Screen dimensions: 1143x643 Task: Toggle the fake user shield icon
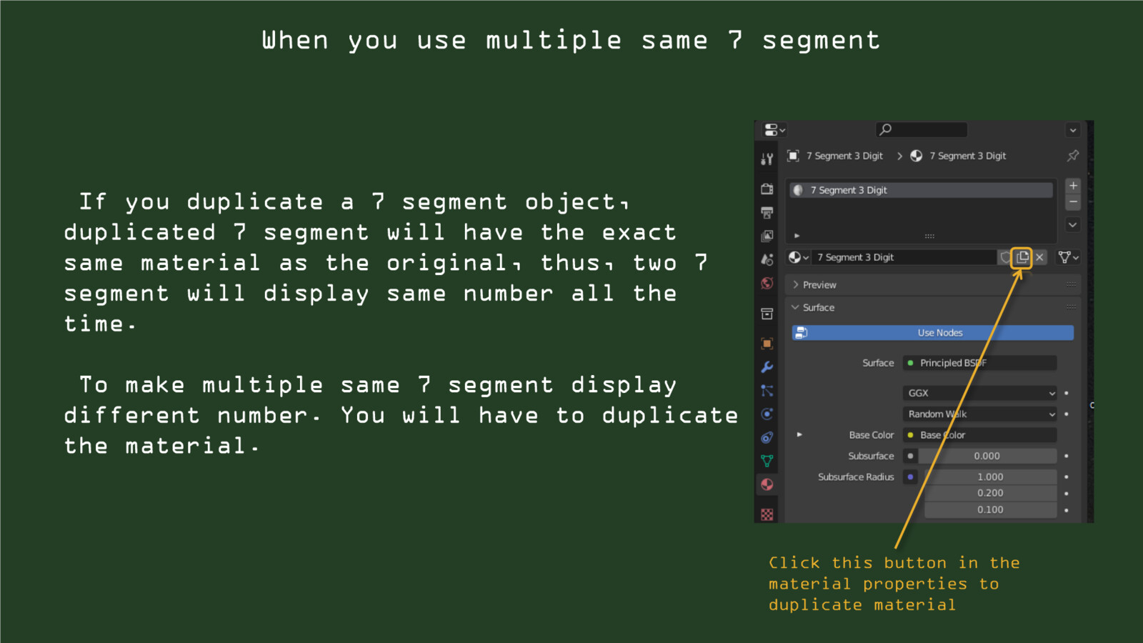[1006, 257]
